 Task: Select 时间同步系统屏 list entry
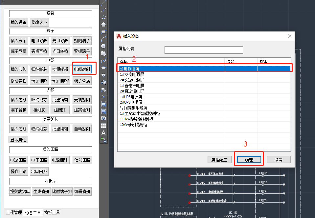[x=134, y=108]
